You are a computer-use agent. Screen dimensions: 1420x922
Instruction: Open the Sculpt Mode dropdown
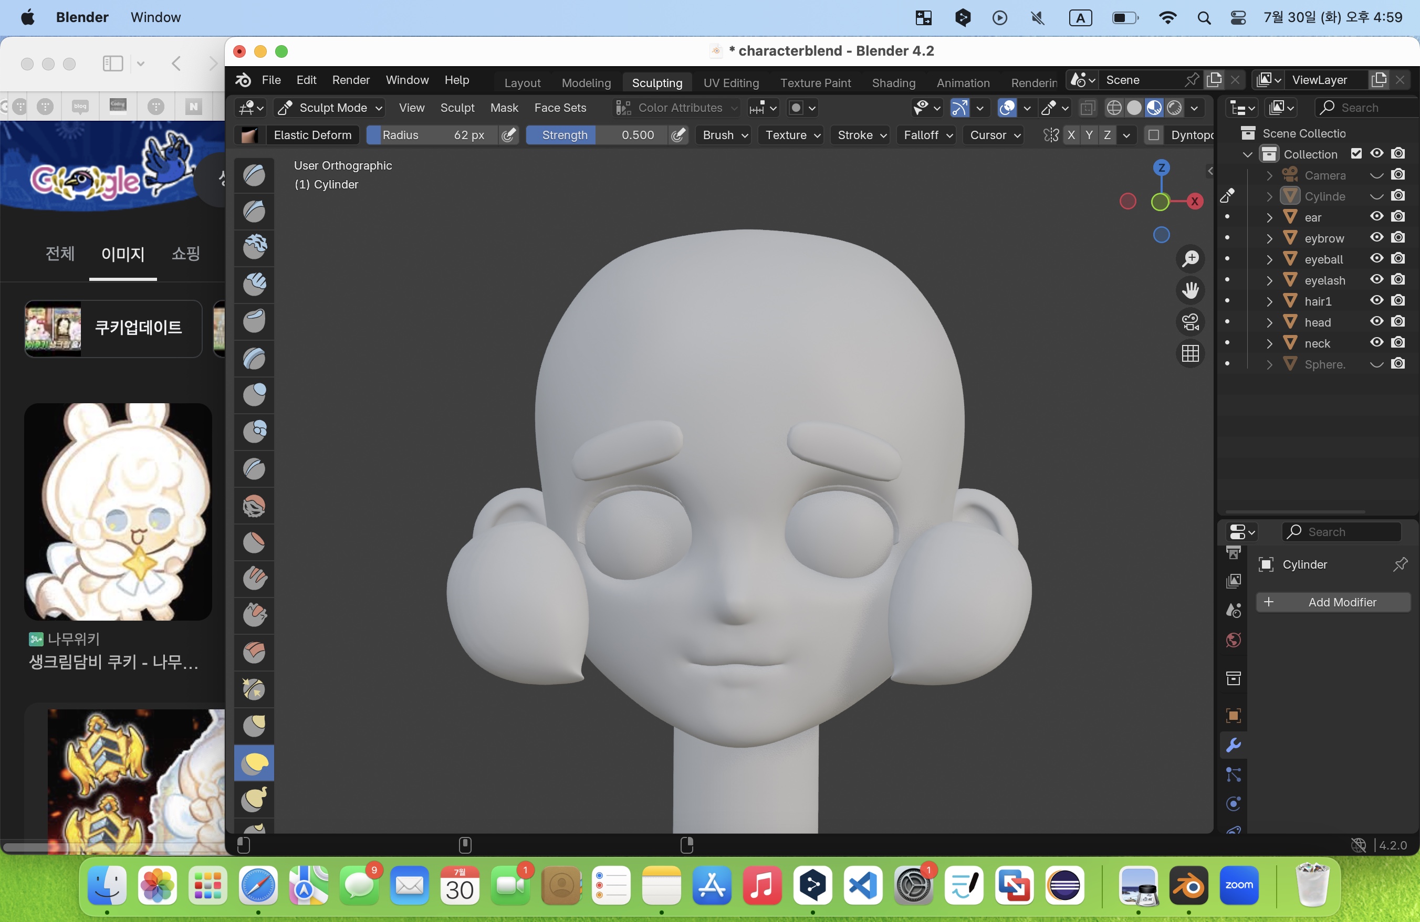[x=329, y=108]
